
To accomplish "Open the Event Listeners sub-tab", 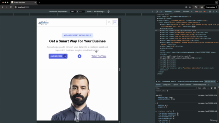I will click(x=185, y=85).
